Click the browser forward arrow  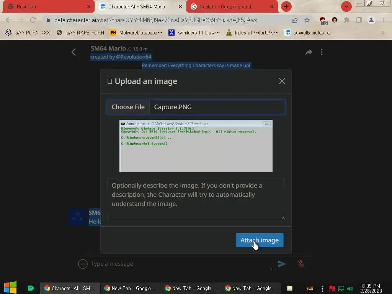(x=21, y=20)
